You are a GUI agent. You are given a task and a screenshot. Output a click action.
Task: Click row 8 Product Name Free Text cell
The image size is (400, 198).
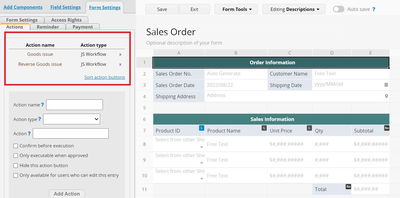(x=236, y=144)
